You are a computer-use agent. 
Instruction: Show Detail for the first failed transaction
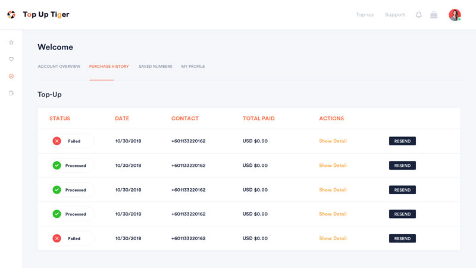333,141
